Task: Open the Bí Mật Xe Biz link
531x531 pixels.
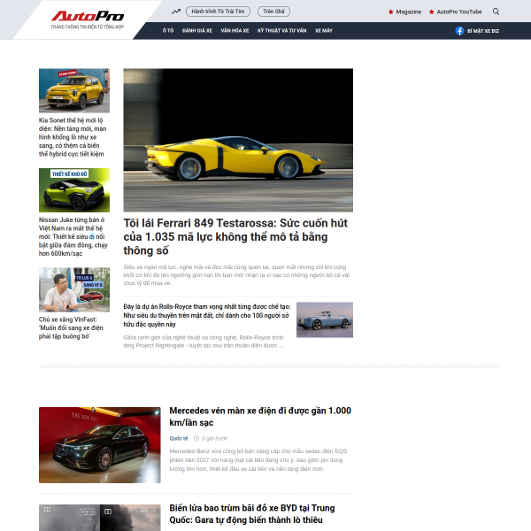Action: (x=483, y=31)
